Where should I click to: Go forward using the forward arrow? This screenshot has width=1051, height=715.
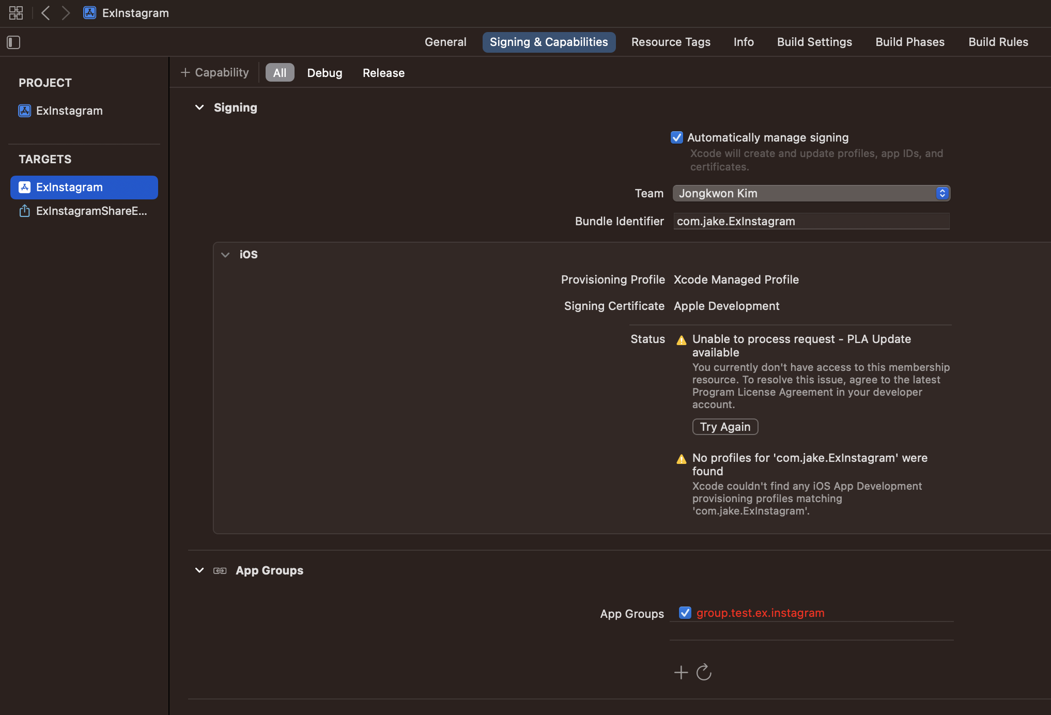coord(66,13)
